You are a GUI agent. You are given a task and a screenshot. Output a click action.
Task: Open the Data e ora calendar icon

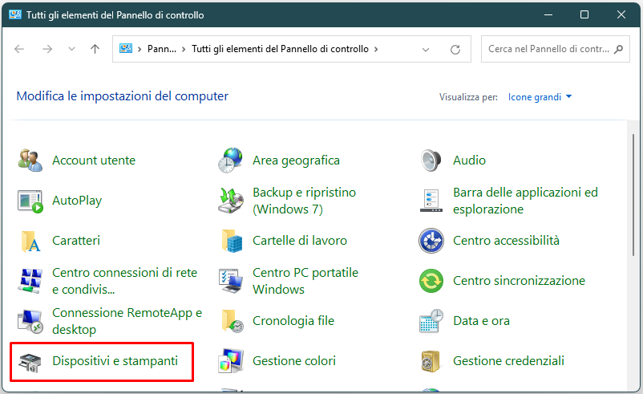coord(431,321)
